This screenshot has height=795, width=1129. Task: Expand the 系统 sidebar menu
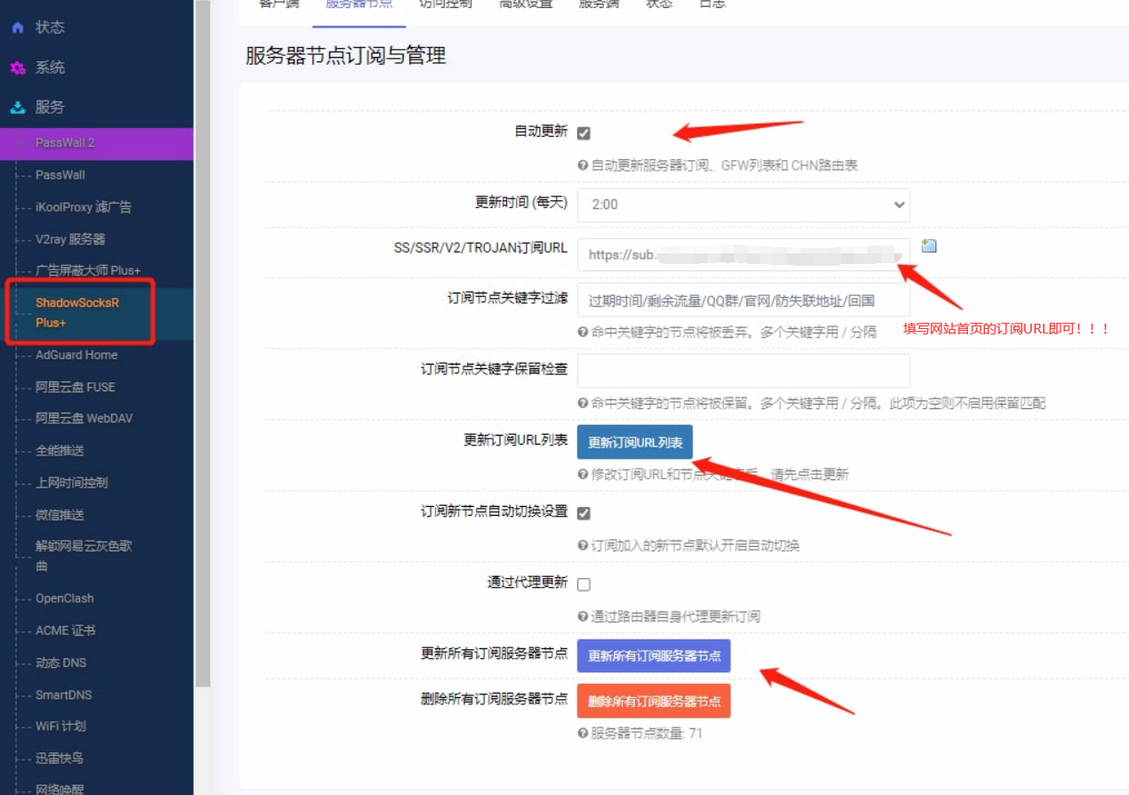point(50,68)
